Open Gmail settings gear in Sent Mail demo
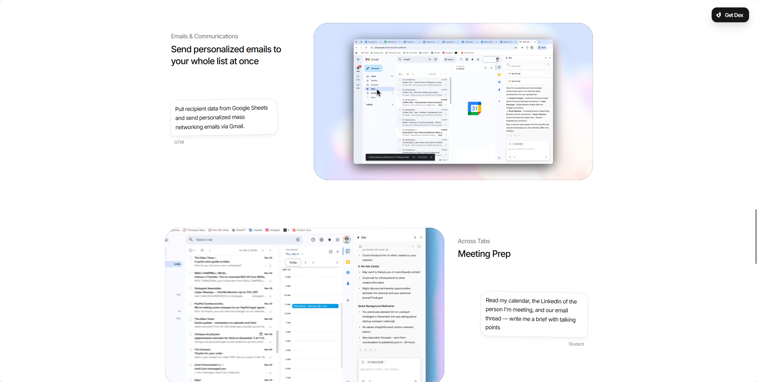Screen dimensions: 758x382 tap(467, 59)
